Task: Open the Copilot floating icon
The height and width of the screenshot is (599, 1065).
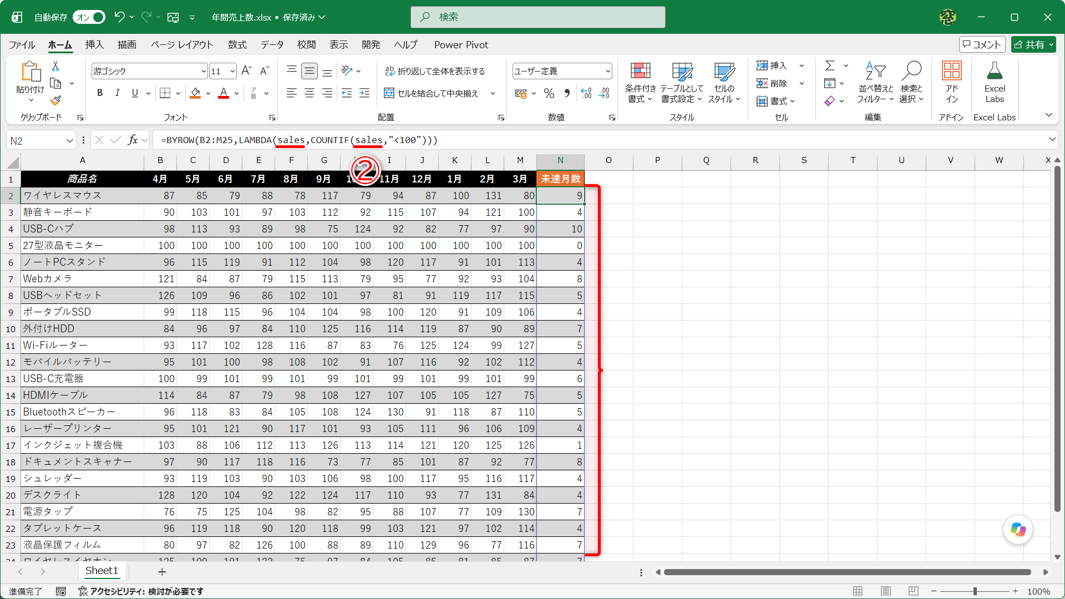Action: click(x=1018, y=530)
